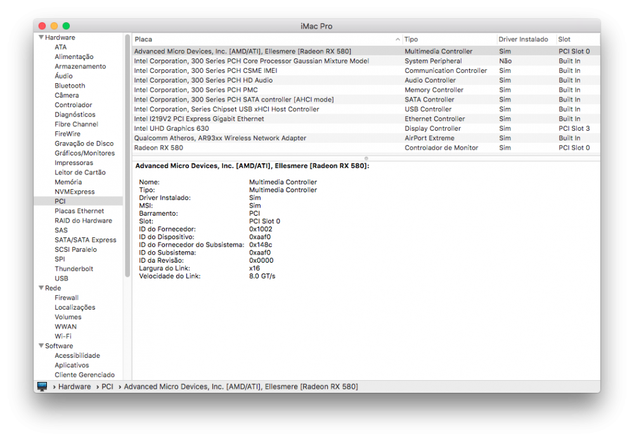Open SATA/SATA Express in the sidebar
The image size is (634, 441).
86,240
